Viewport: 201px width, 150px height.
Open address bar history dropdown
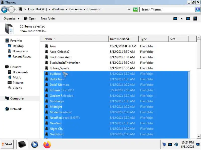129,9
